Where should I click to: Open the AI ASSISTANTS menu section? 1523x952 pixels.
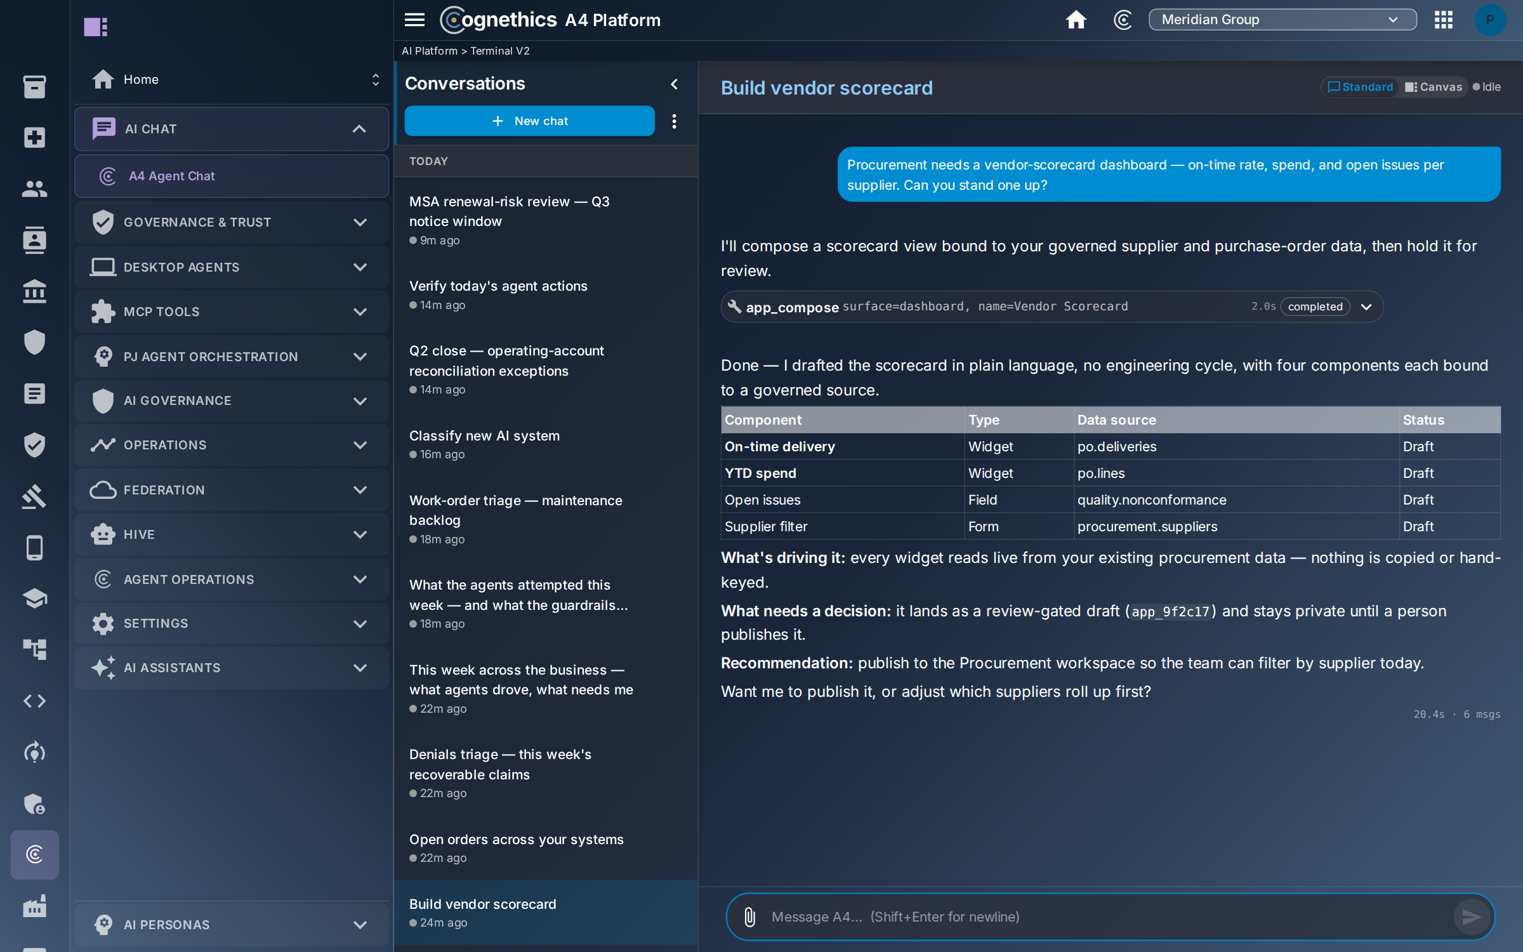click(232, 668)
